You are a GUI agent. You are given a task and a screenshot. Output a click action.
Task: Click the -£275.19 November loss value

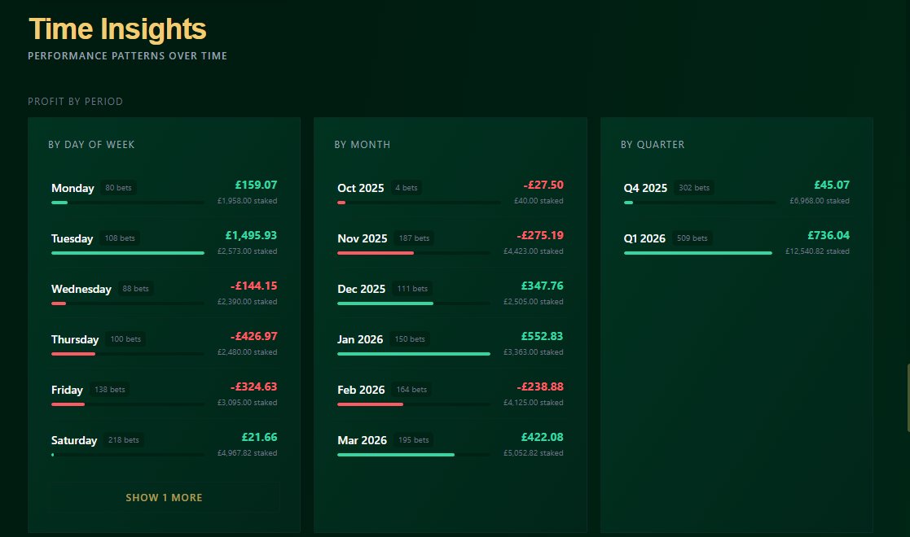tap(540, 235)
